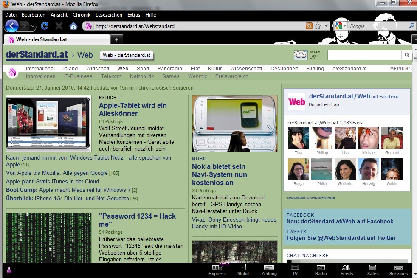Open the Preisvergleich subsection

coord(231,76)
